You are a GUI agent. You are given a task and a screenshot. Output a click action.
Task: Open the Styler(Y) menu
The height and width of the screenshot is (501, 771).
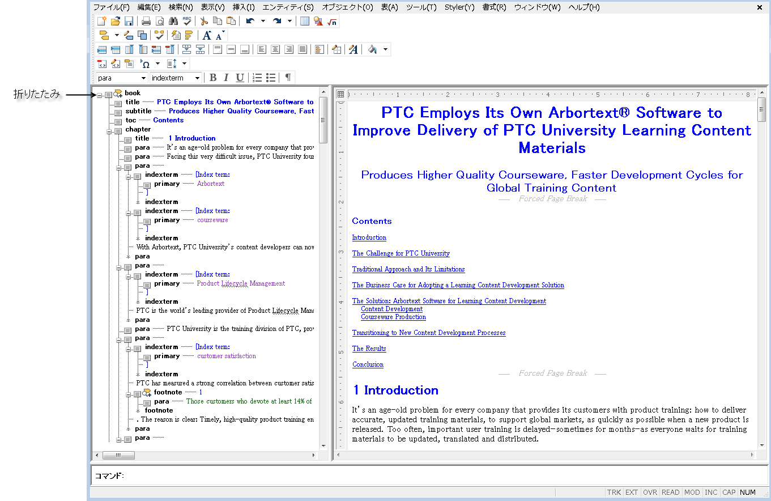(459, 7)
